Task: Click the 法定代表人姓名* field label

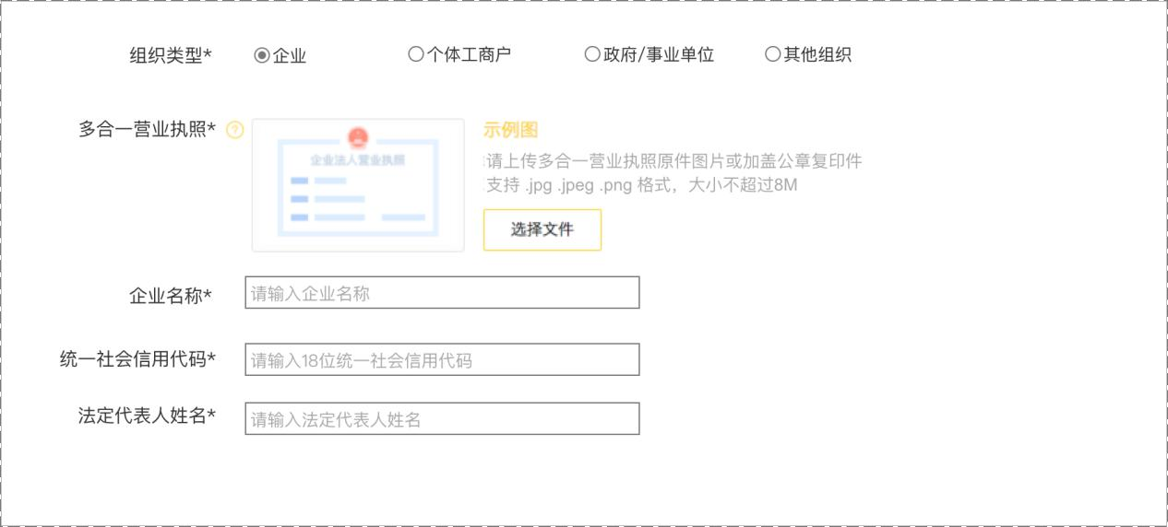Action: (x=148, y=416)
